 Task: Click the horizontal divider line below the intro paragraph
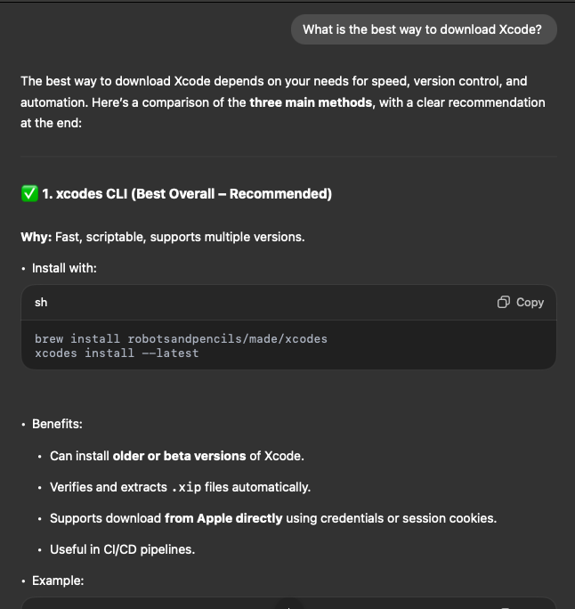[289, 156]
